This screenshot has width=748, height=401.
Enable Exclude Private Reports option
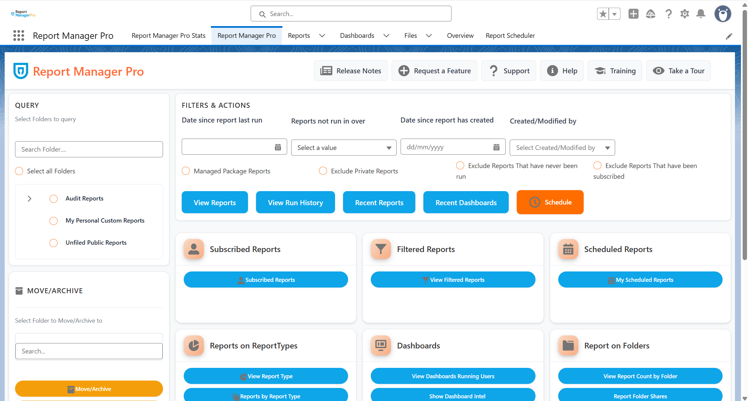tap(323, 171)
